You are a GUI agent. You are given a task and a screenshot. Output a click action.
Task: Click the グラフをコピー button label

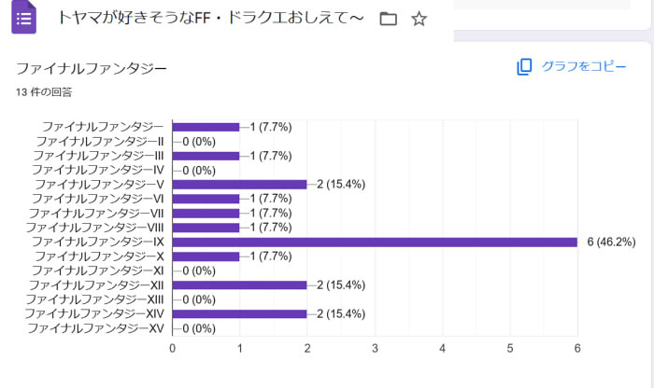(x=584, y=66)
